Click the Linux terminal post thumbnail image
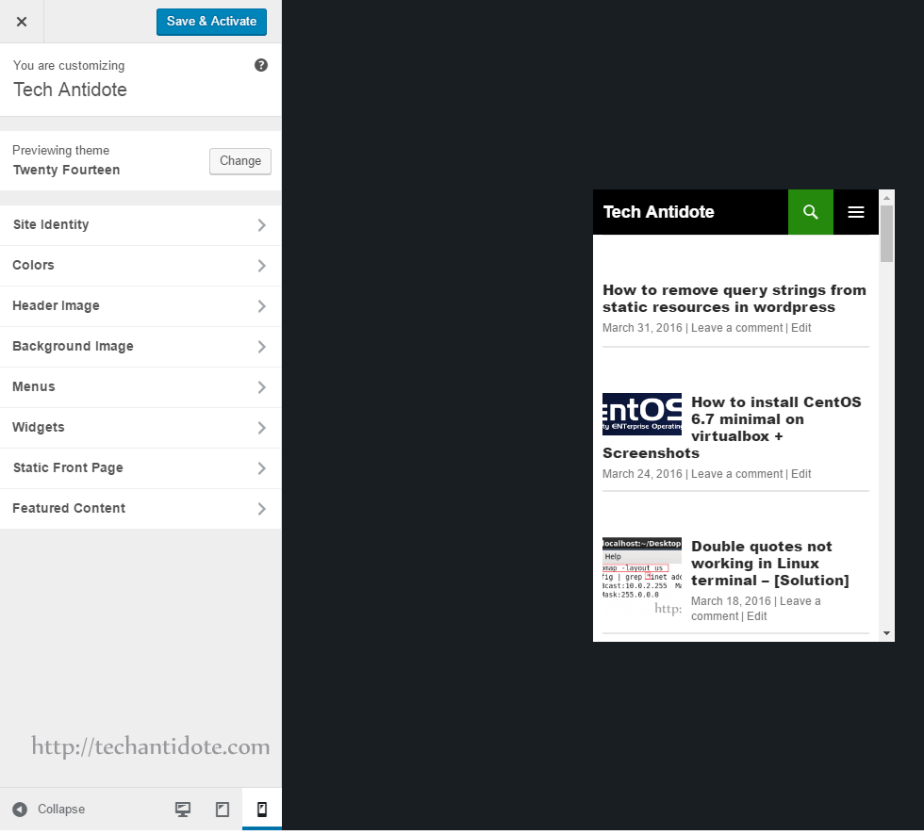 [x=642, y=577]
